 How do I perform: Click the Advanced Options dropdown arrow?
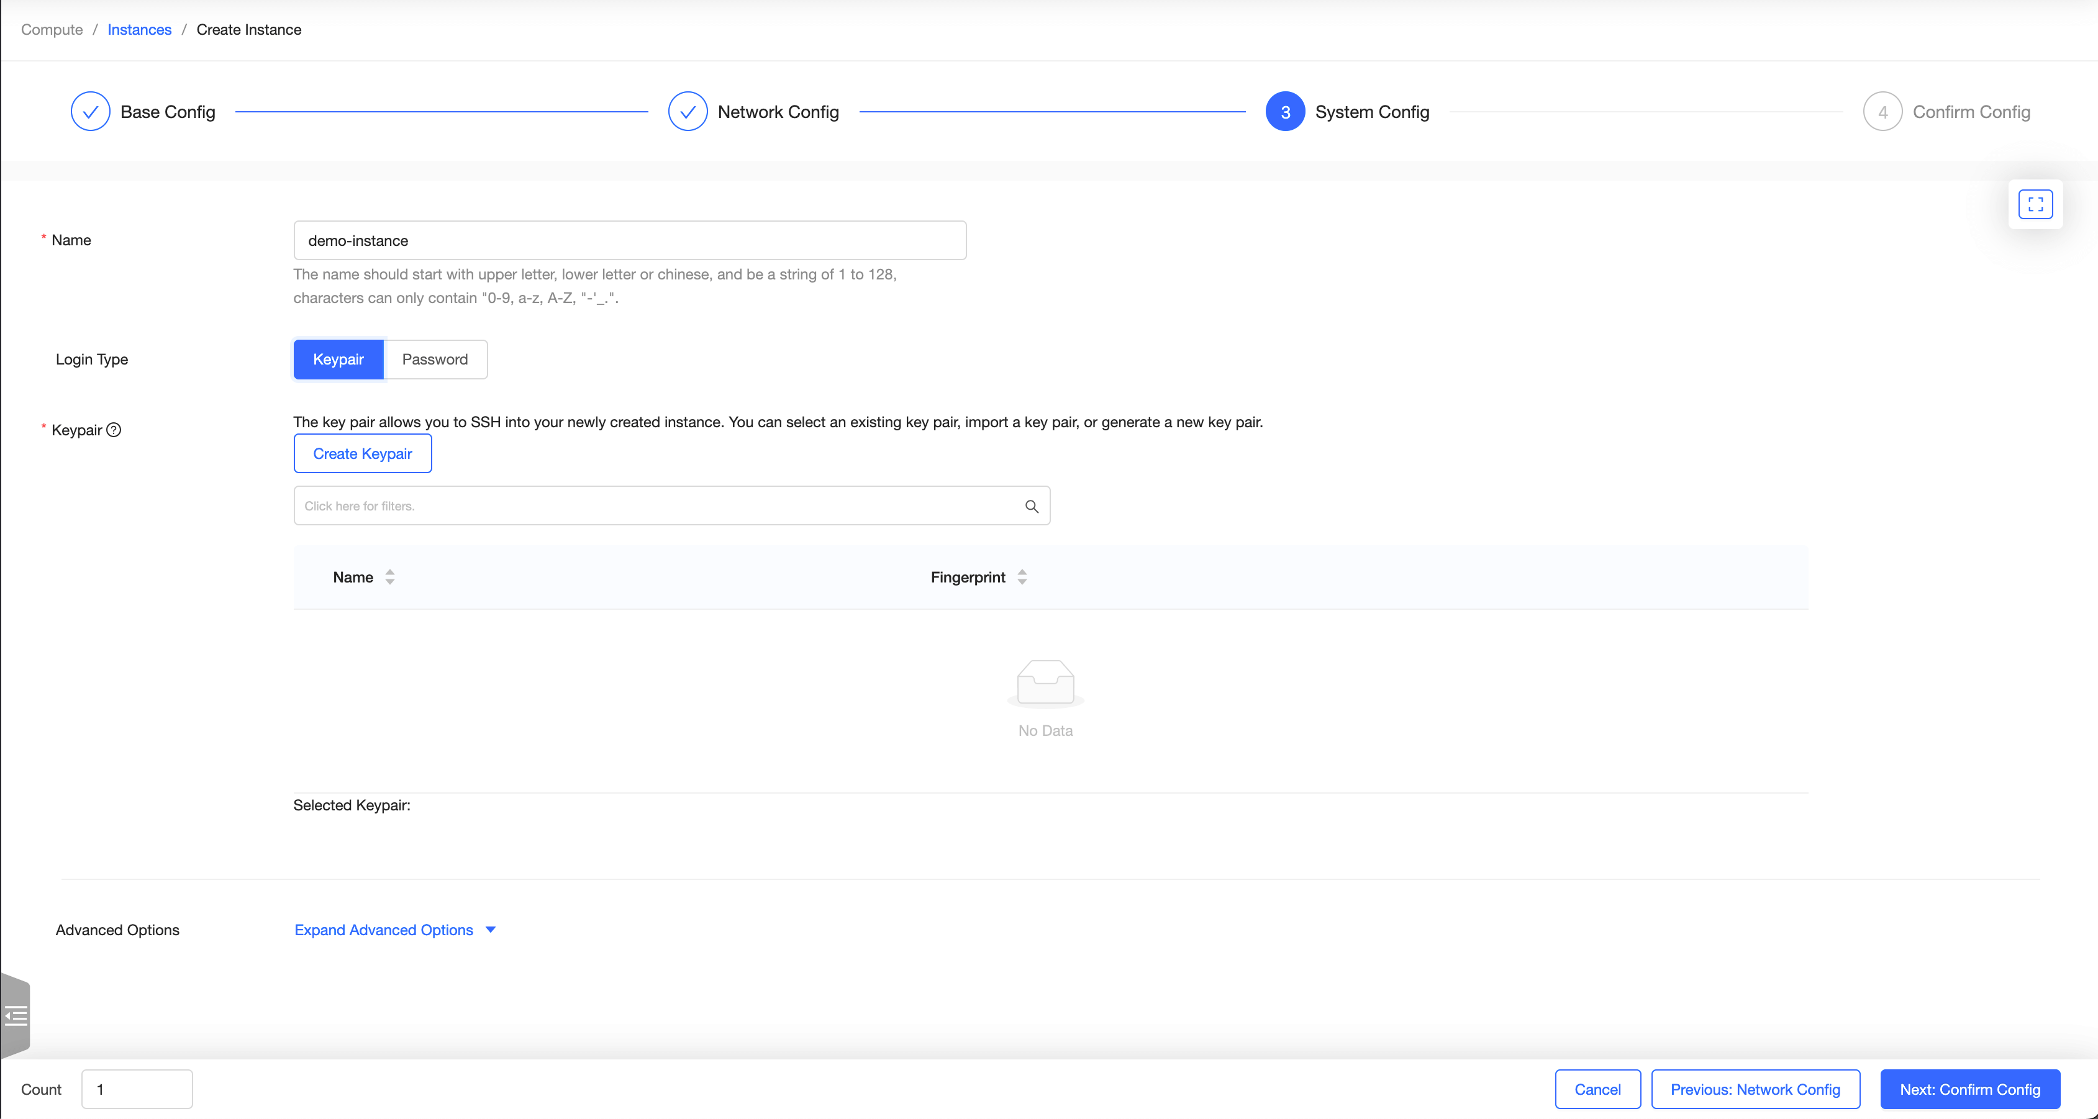tap(490, 930)
